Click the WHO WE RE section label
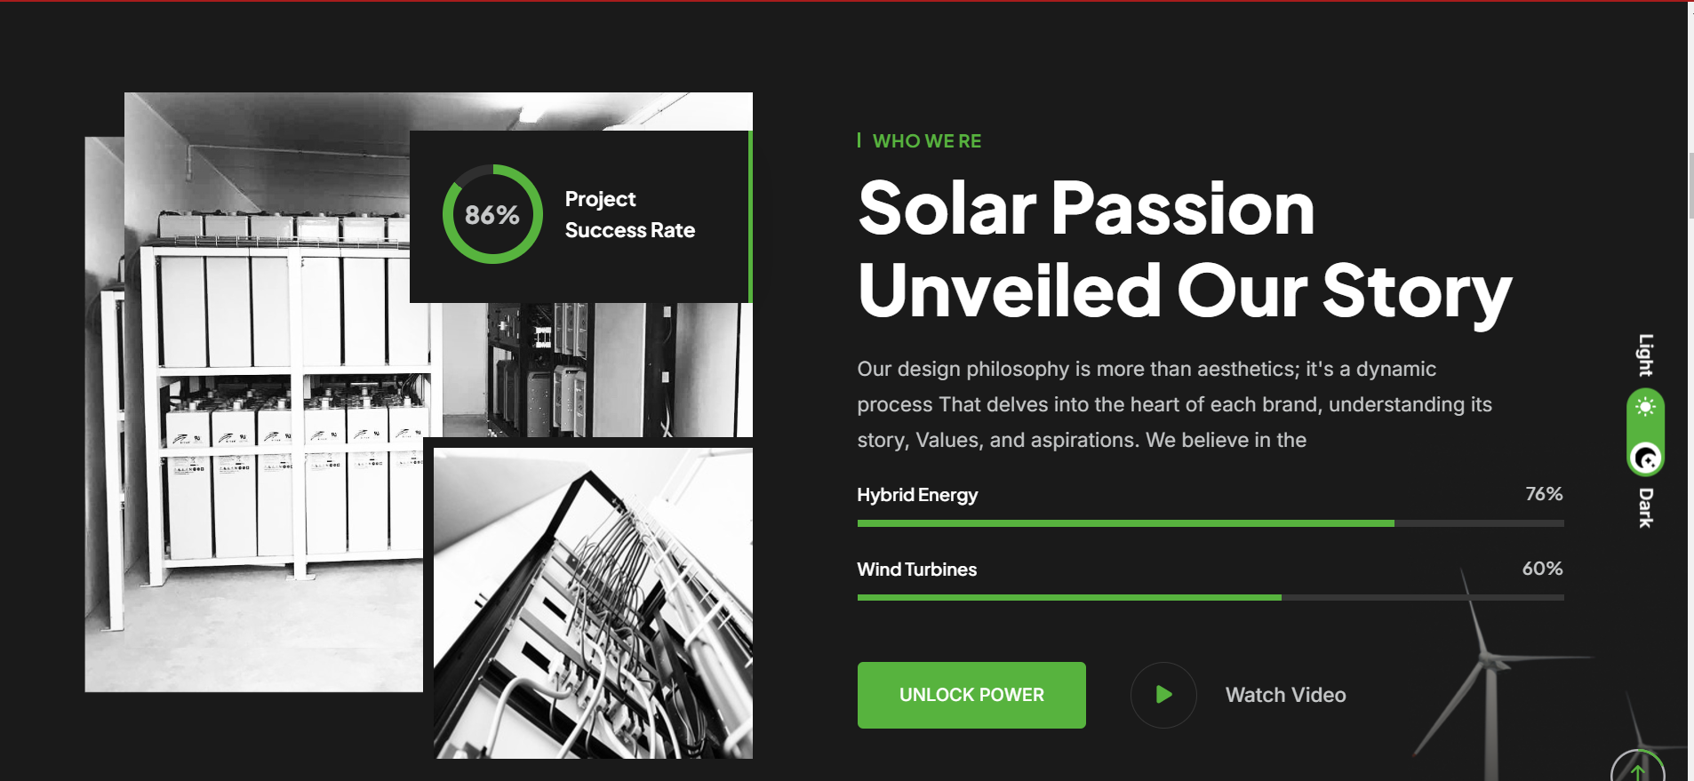This screenshot has width=1694, height=781. coord(926,141)
